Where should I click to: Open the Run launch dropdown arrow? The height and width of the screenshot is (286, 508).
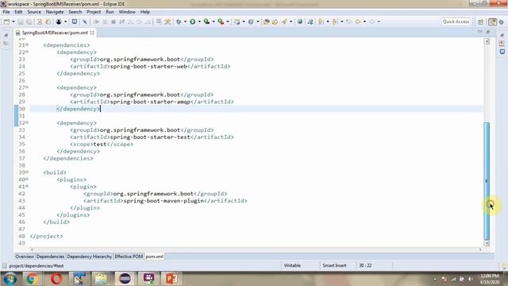point(199,21)
